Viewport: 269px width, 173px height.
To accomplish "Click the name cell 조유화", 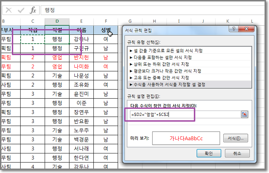I will 81,84.
